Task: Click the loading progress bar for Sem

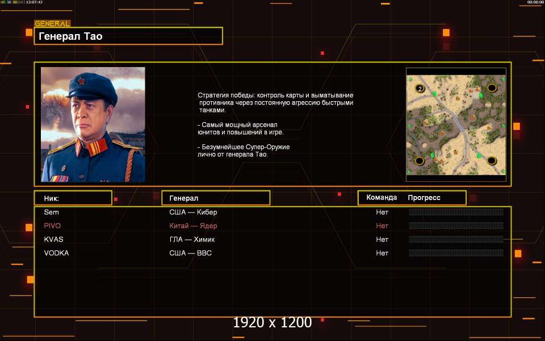Action: pos(456,212)
